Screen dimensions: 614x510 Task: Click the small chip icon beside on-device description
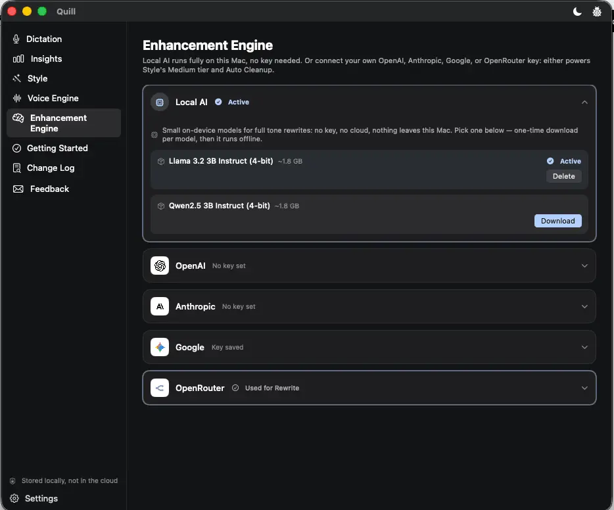pos(154,135)
